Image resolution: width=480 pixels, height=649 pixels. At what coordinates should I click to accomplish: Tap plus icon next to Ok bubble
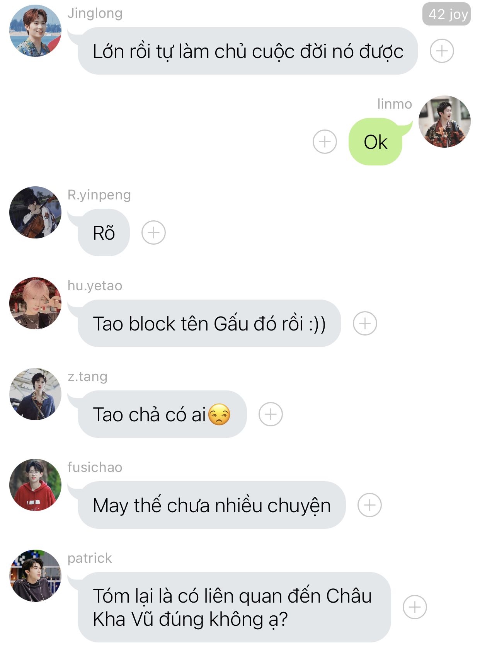tap(325, 141)
